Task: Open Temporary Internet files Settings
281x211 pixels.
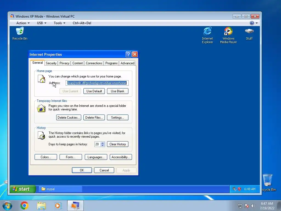Action: pos(117,118)
